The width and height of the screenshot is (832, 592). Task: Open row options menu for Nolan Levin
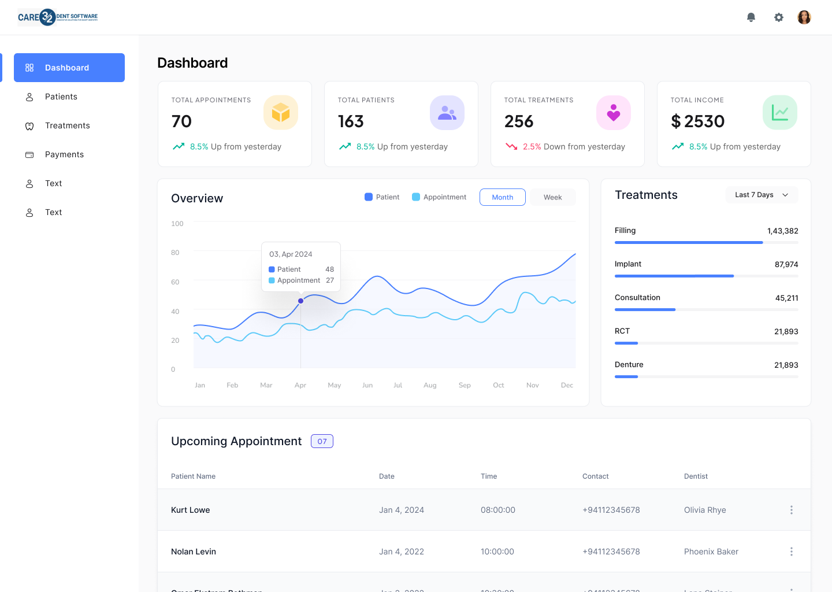point(792,552)
